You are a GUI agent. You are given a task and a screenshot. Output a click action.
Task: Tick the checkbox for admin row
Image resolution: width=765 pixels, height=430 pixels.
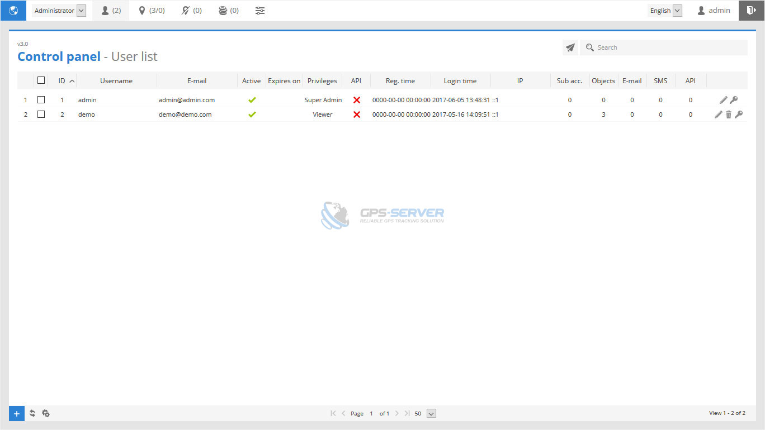[x=41, y=100]
